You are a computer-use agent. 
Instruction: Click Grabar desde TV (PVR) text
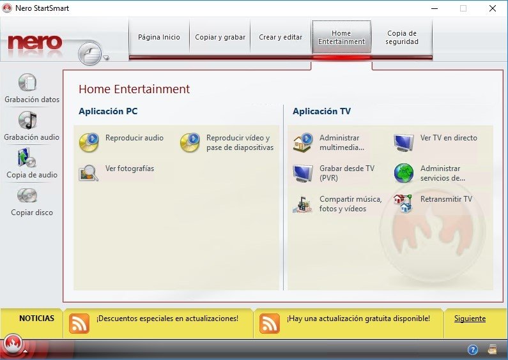point(347,173)
